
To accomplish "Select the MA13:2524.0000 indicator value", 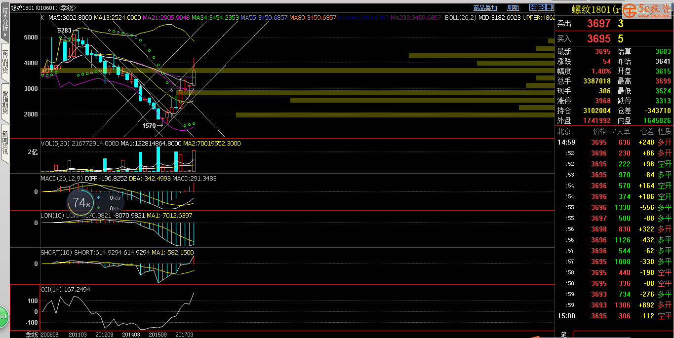I will click(118, 17).
